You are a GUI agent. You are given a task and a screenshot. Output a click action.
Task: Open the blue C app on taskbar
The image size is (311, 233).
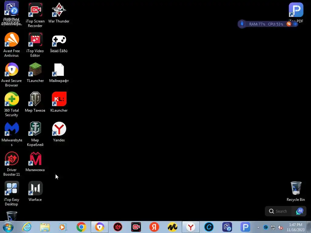(209, 227)
